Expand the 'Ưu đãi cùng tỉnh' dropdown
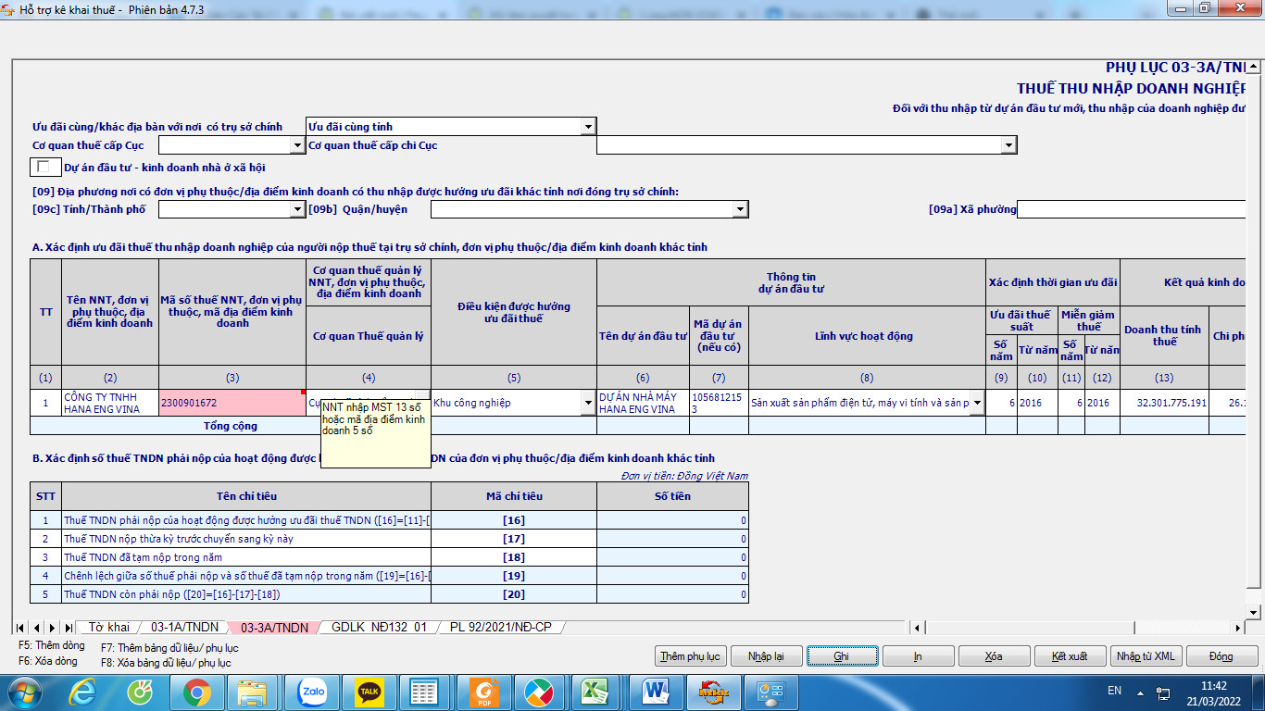The image size is (1265, 711). coord(588,127)
